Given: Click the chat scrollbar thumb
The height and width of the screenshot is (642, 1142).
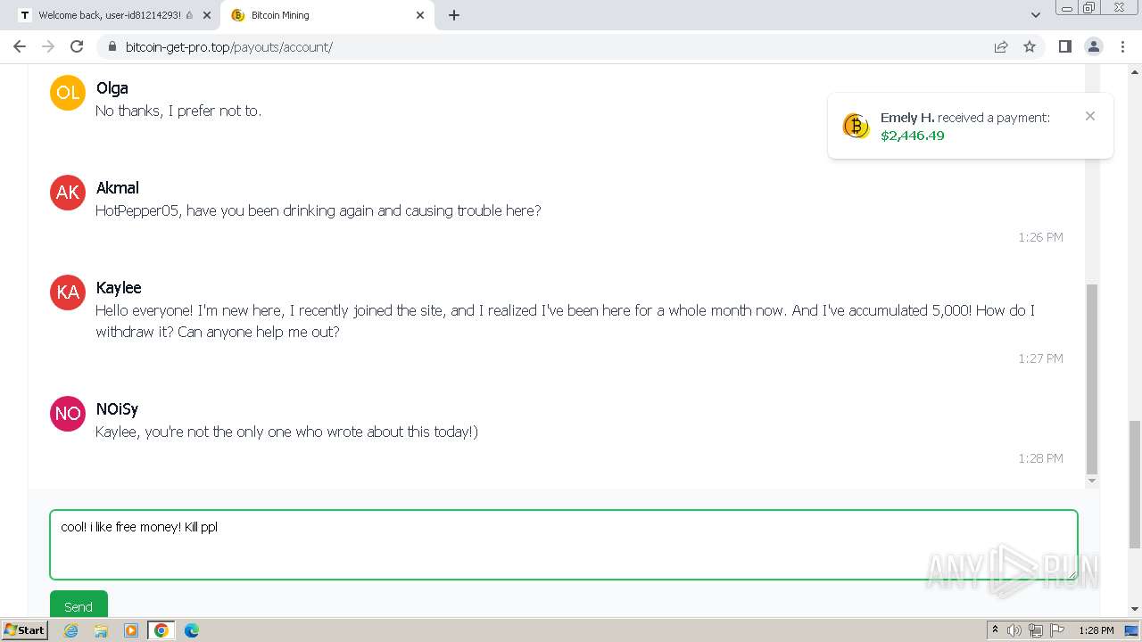Looking at the screenshot, I should (x=1092, y=379).
